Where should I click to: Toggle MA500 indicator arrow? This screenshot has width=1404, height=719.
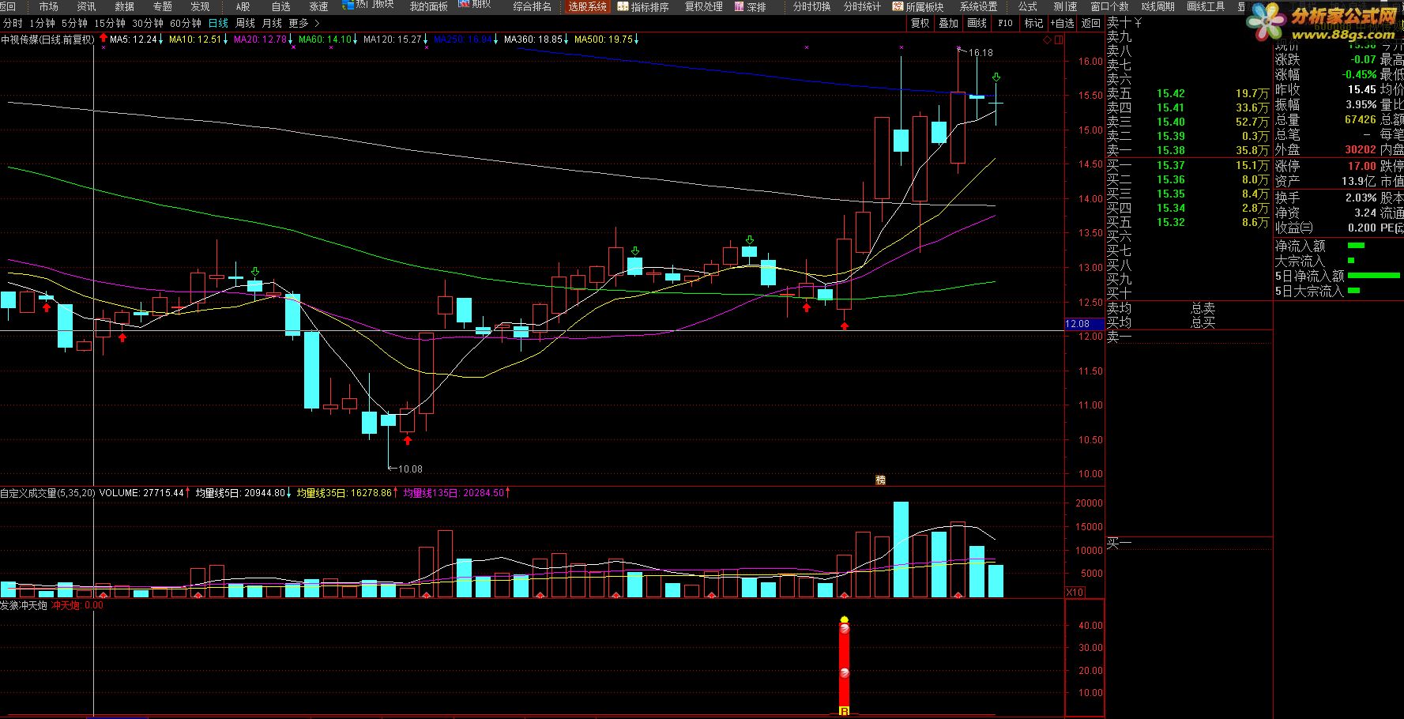(637, 39)
